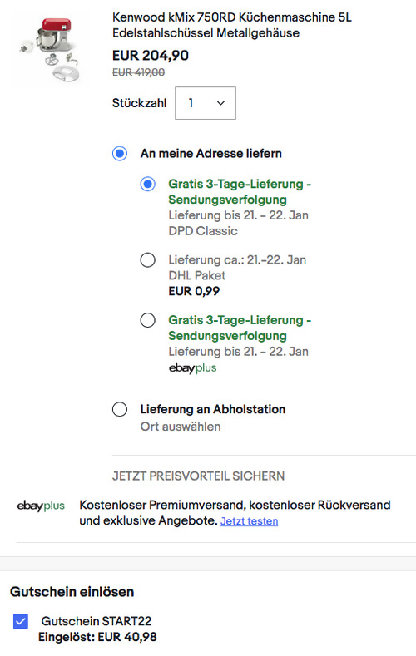Select 'An meine Adresse liefern' radio button

click(x=120, y=154)
